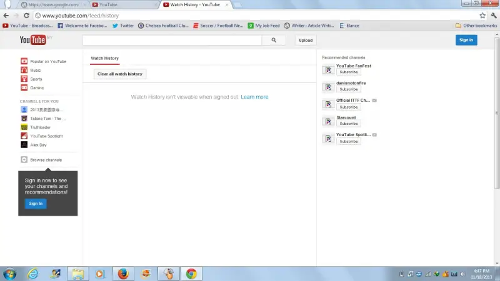Reload the page
The image size is (500, 281).
coord(26,15)
